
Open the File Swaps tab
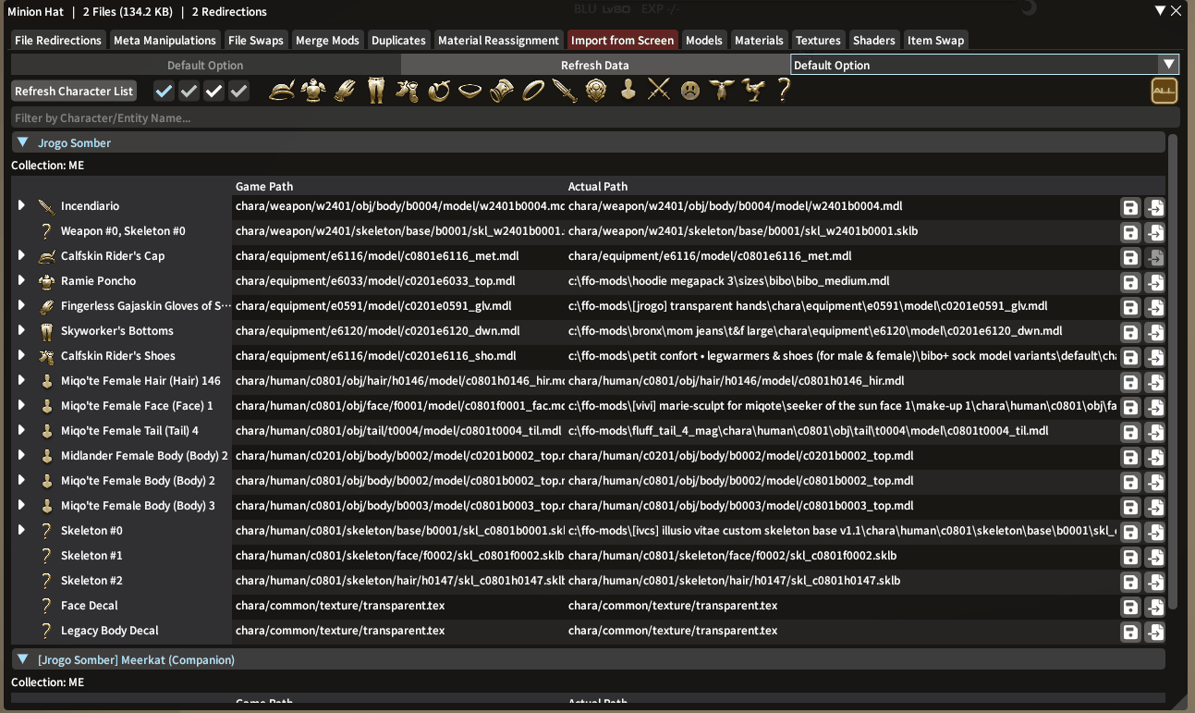pos(256,41)
